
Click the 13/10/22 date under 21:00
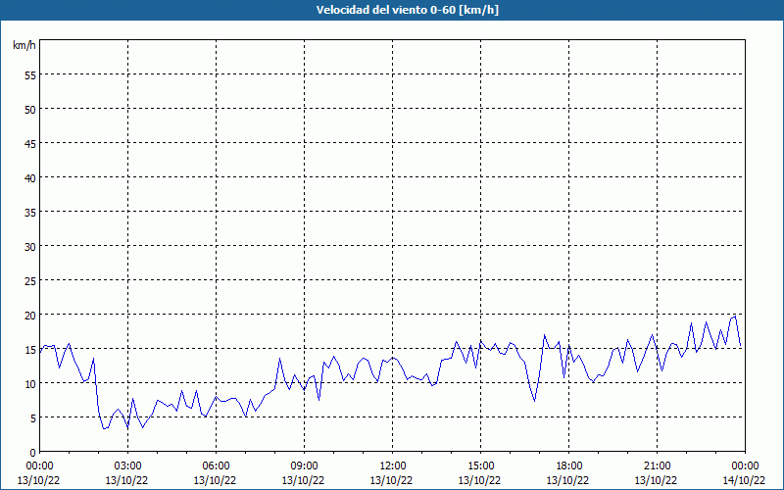coord(656,480)
